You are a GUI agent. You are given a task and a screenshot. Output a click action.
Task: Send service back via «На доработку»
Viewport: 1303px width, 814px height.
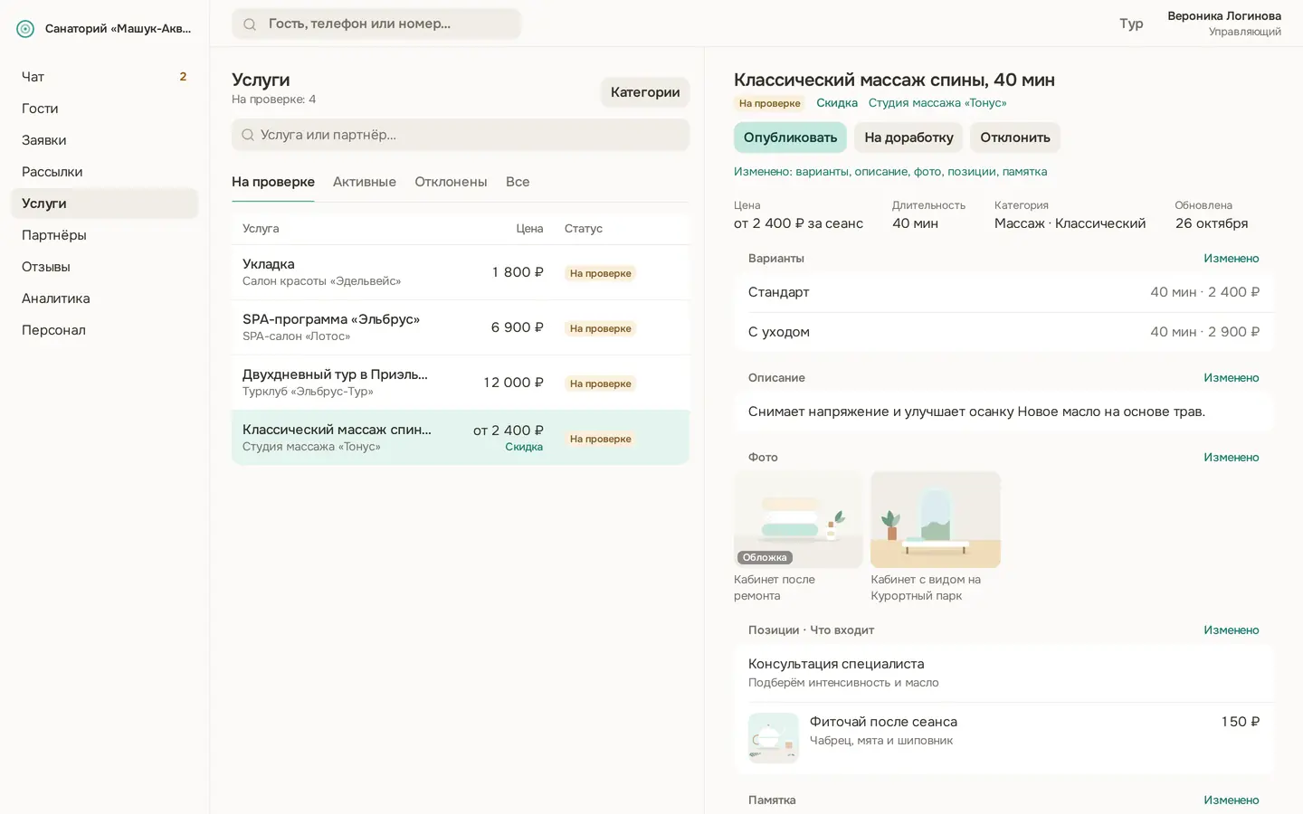click(908, 137)
